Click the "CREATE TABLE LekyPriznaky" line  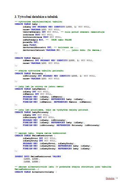pyautogui.click(x=33, y=112)
